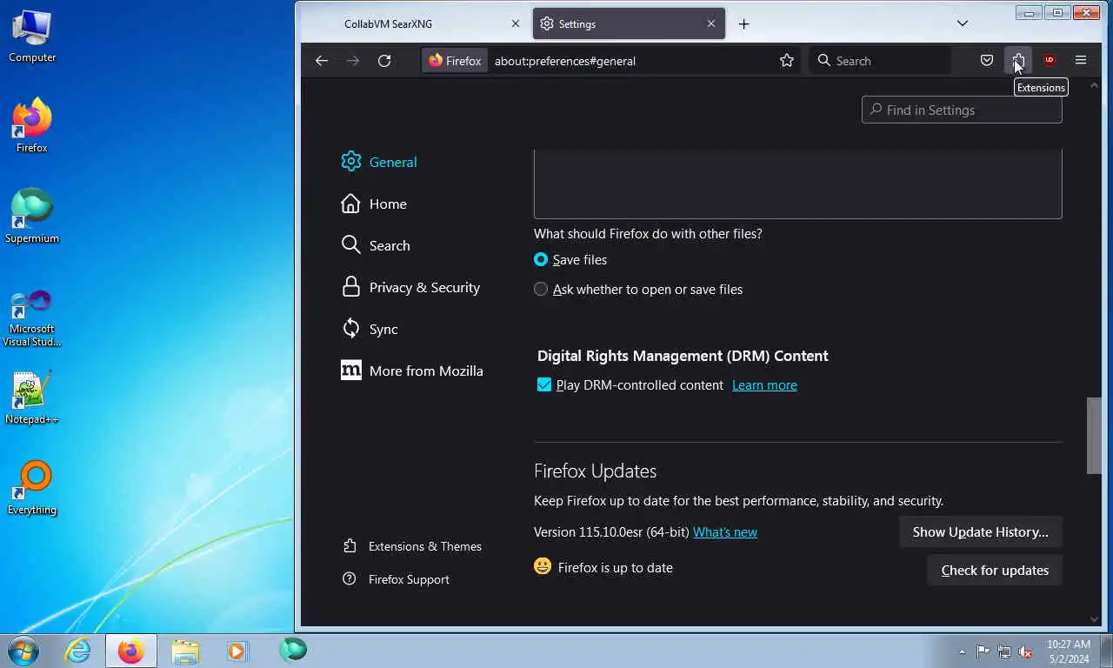
Task: Click the muted volume tray icon
Action: pos(1026,651)
